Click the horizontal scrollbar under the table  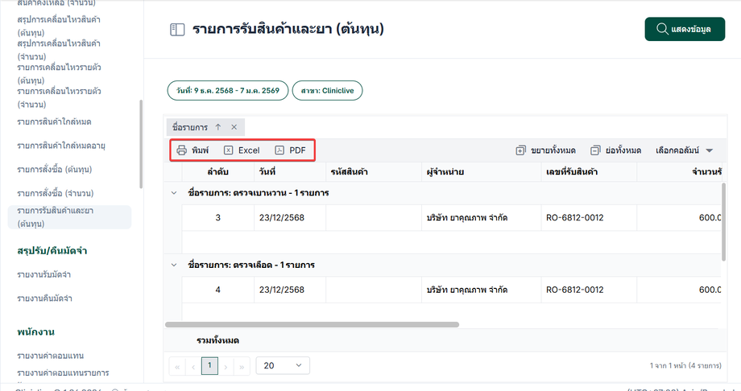pyautogui.click(x=312, y=324)
